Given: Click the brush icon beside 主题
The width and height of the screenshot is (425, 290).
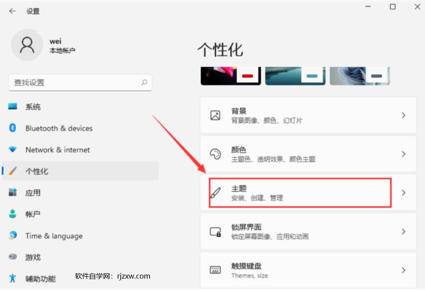Looking at the screenshot, I should tap(215, 192).
